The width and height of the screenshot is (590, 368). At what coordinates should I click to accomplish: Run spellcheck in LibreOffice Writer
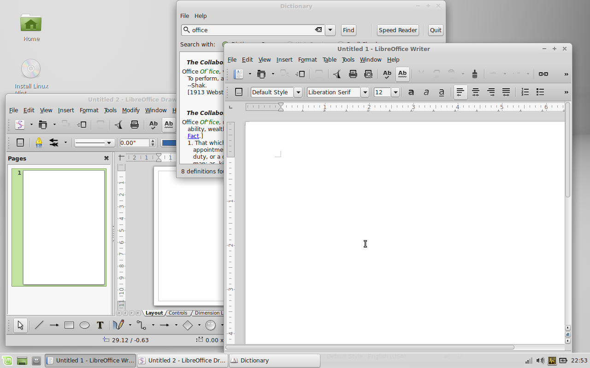[387, 74]
